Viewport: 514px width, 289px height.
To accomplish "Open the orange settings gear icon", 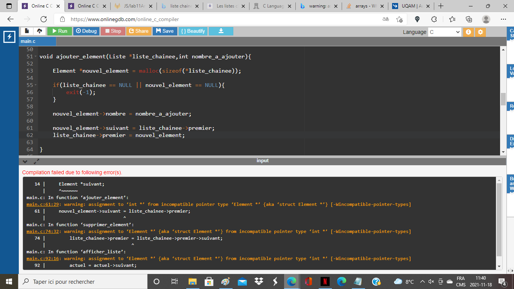I will 480,32.
